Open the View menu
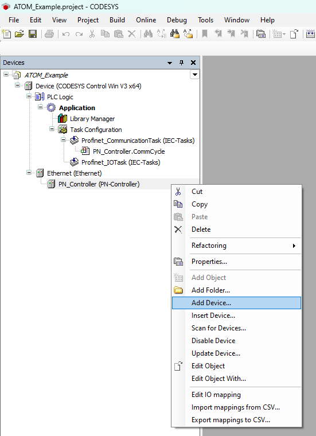 point(59,20)
